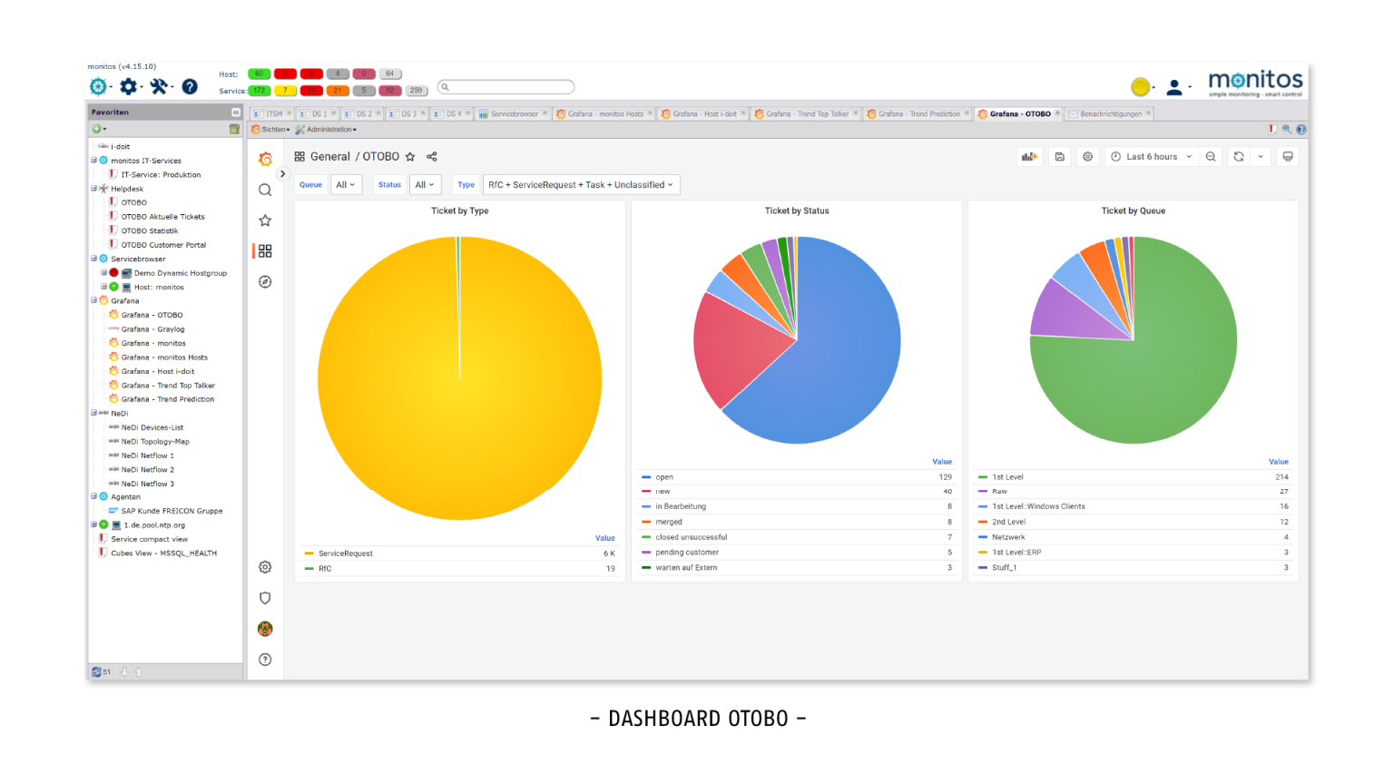1394x784 pixels.
Task: Open Last 6 hours time range picker
Action: tap(1151, 156)
